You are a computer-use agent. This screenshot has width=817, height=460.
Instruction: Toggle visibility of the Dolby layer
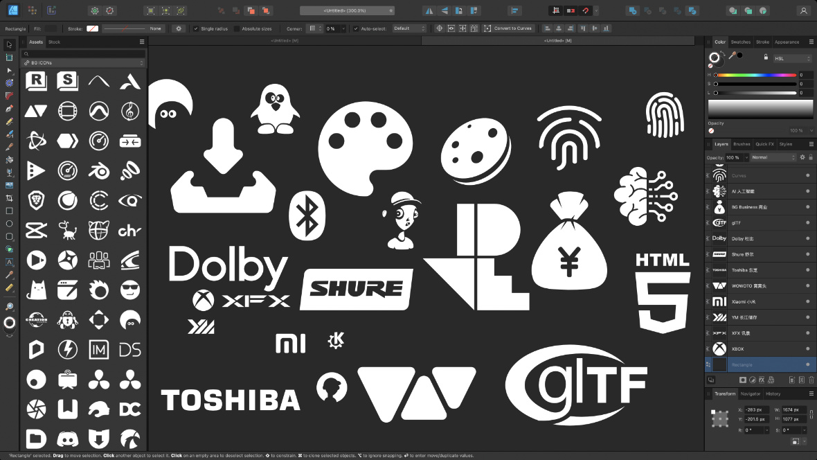[807, 238]
